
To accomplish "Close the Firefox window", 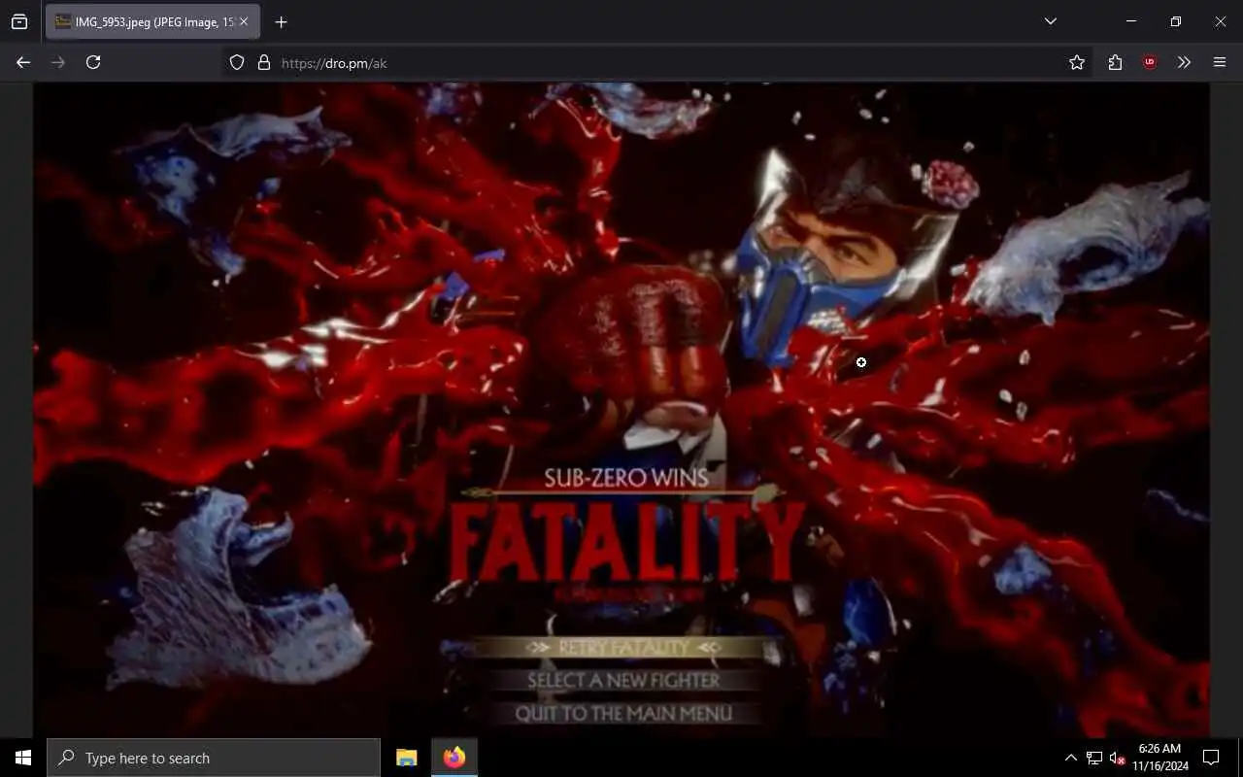I will (1221, 21).
